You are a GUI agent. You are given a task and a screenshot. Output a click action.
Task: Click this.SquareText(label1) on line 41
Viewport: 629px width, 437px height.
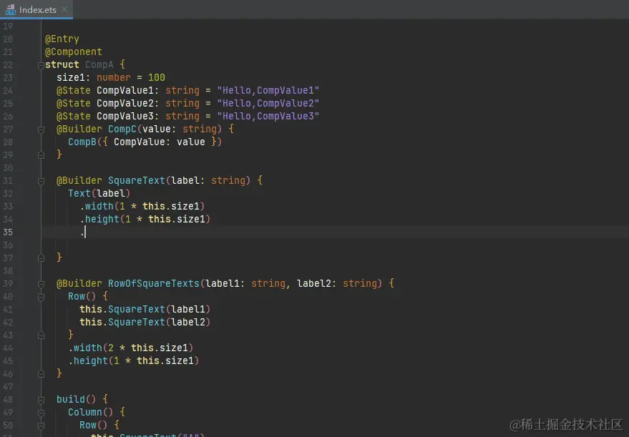click(x=145, y=309)
